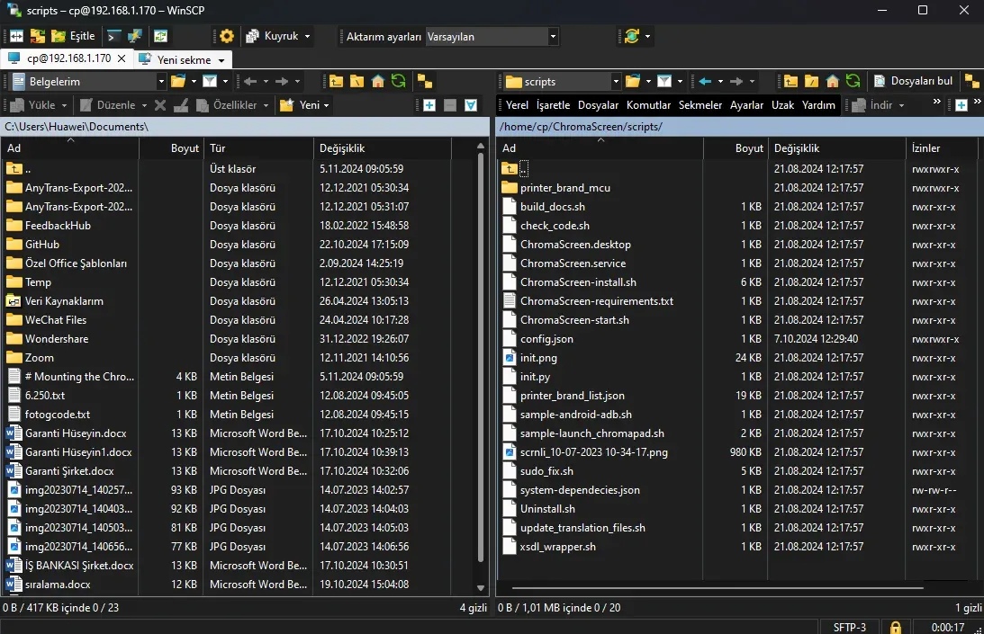Screen dimensions: 984x634
Task: Open preferences gear icon
Action: click(x=227, y=36)
